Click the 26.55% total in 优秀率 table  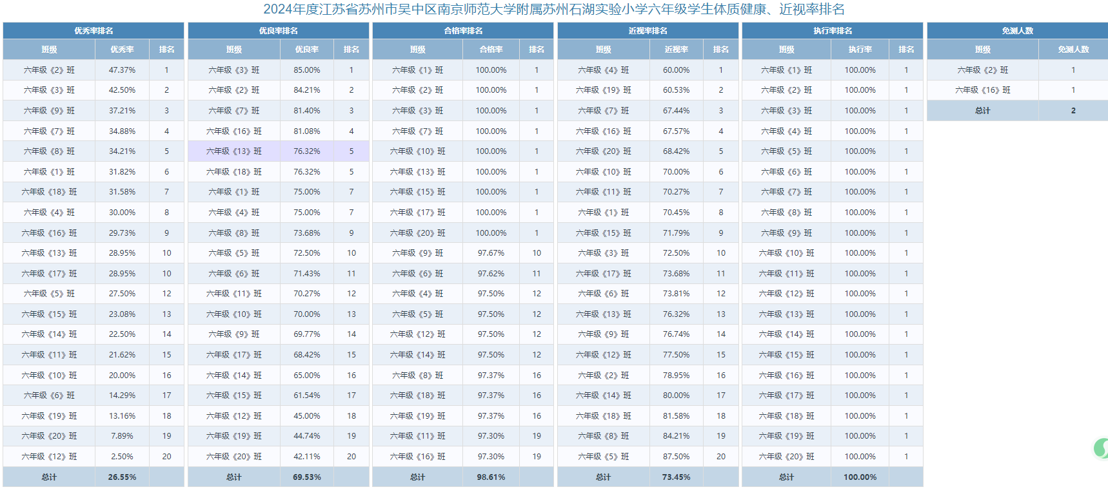pyautogui.click(x=122, y=477)
